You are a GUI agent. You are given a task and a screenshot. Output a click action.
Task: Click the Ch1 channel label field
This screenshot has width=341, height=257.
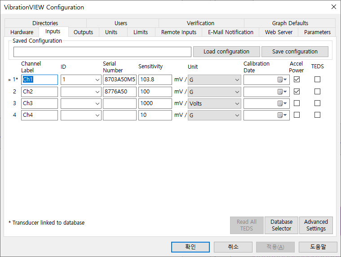tap(40, 80)
